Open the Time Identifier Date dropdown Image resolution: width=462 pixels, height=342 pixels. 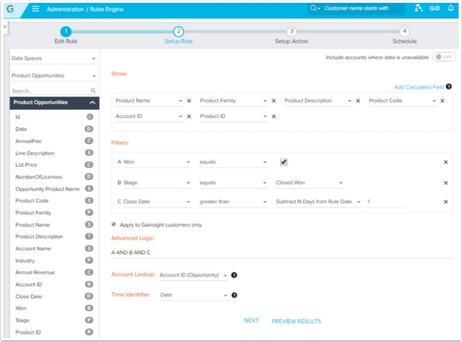[x=194, y=295]
